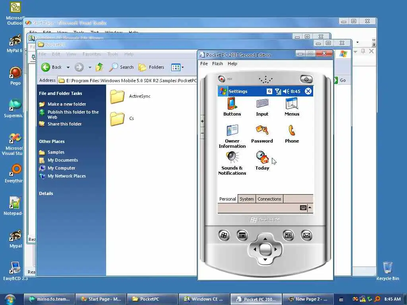407x305 pixels.
Task: Expand the input method selector arrow
Action: 310,208
